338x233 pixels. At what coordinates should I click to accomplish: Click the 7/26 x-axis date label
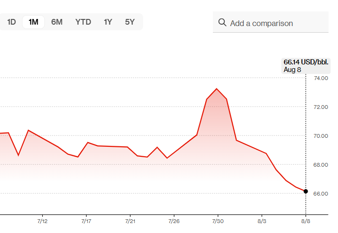[174, 221]
